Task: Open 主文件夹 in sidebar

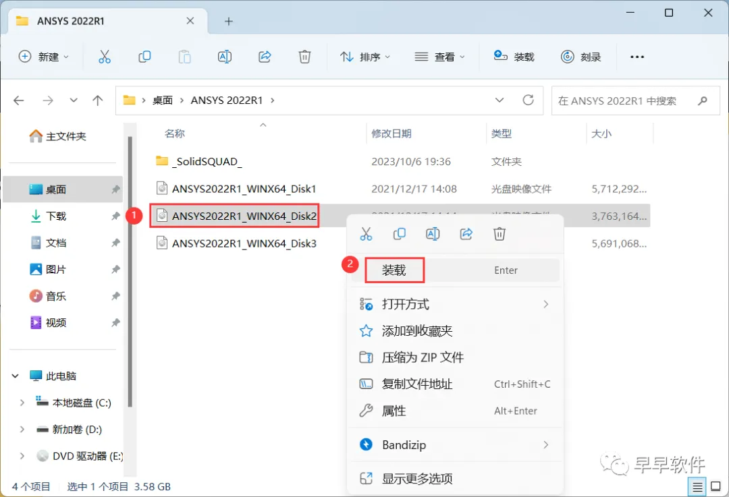Action: click(57, 136)
